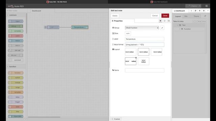Select the debug node in palette
This screenshot has width=216, height=121.
(x=16, y=26)
